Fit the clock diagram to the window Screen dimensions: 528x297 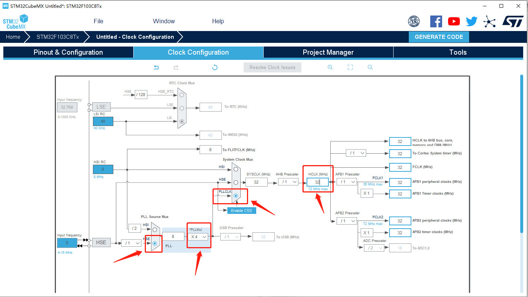pos(350,67)
